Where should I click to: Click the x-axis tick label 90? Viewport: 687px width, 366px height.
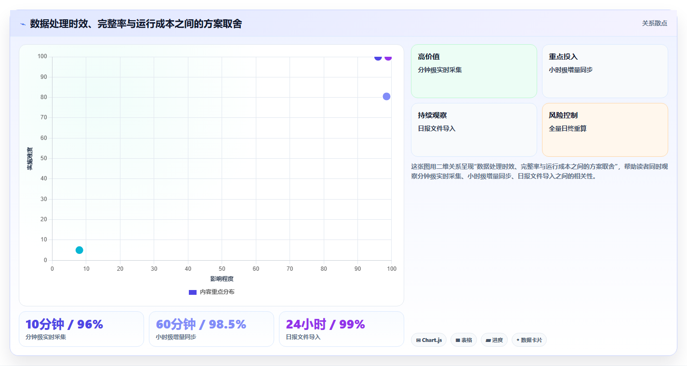tap(358, 269)
